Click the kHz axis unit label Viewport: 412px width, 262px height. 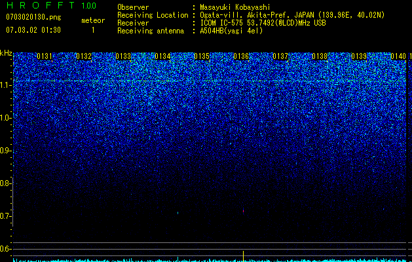coord(6,53)
